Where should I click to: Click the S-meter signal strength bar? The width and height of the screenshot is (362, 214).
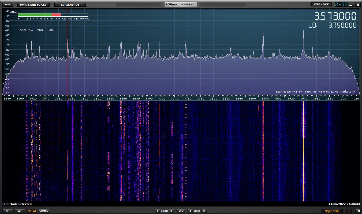point(53,15)
